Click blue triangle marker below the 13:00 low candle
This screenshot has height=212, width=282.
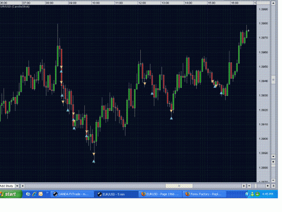[171, 118]
